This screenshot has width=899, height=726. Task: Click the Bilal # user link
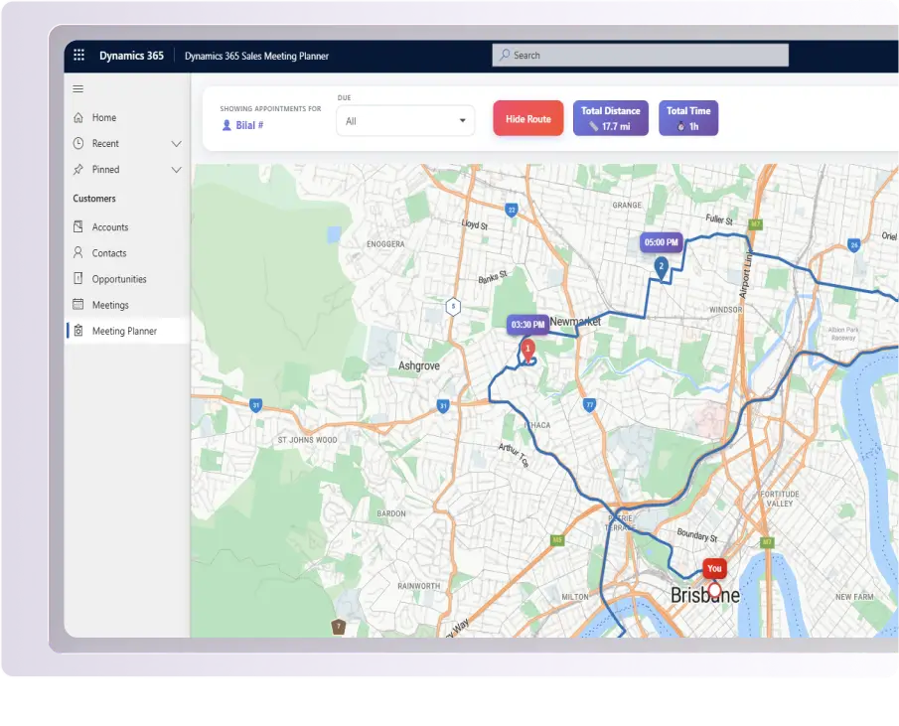point(249,125)
